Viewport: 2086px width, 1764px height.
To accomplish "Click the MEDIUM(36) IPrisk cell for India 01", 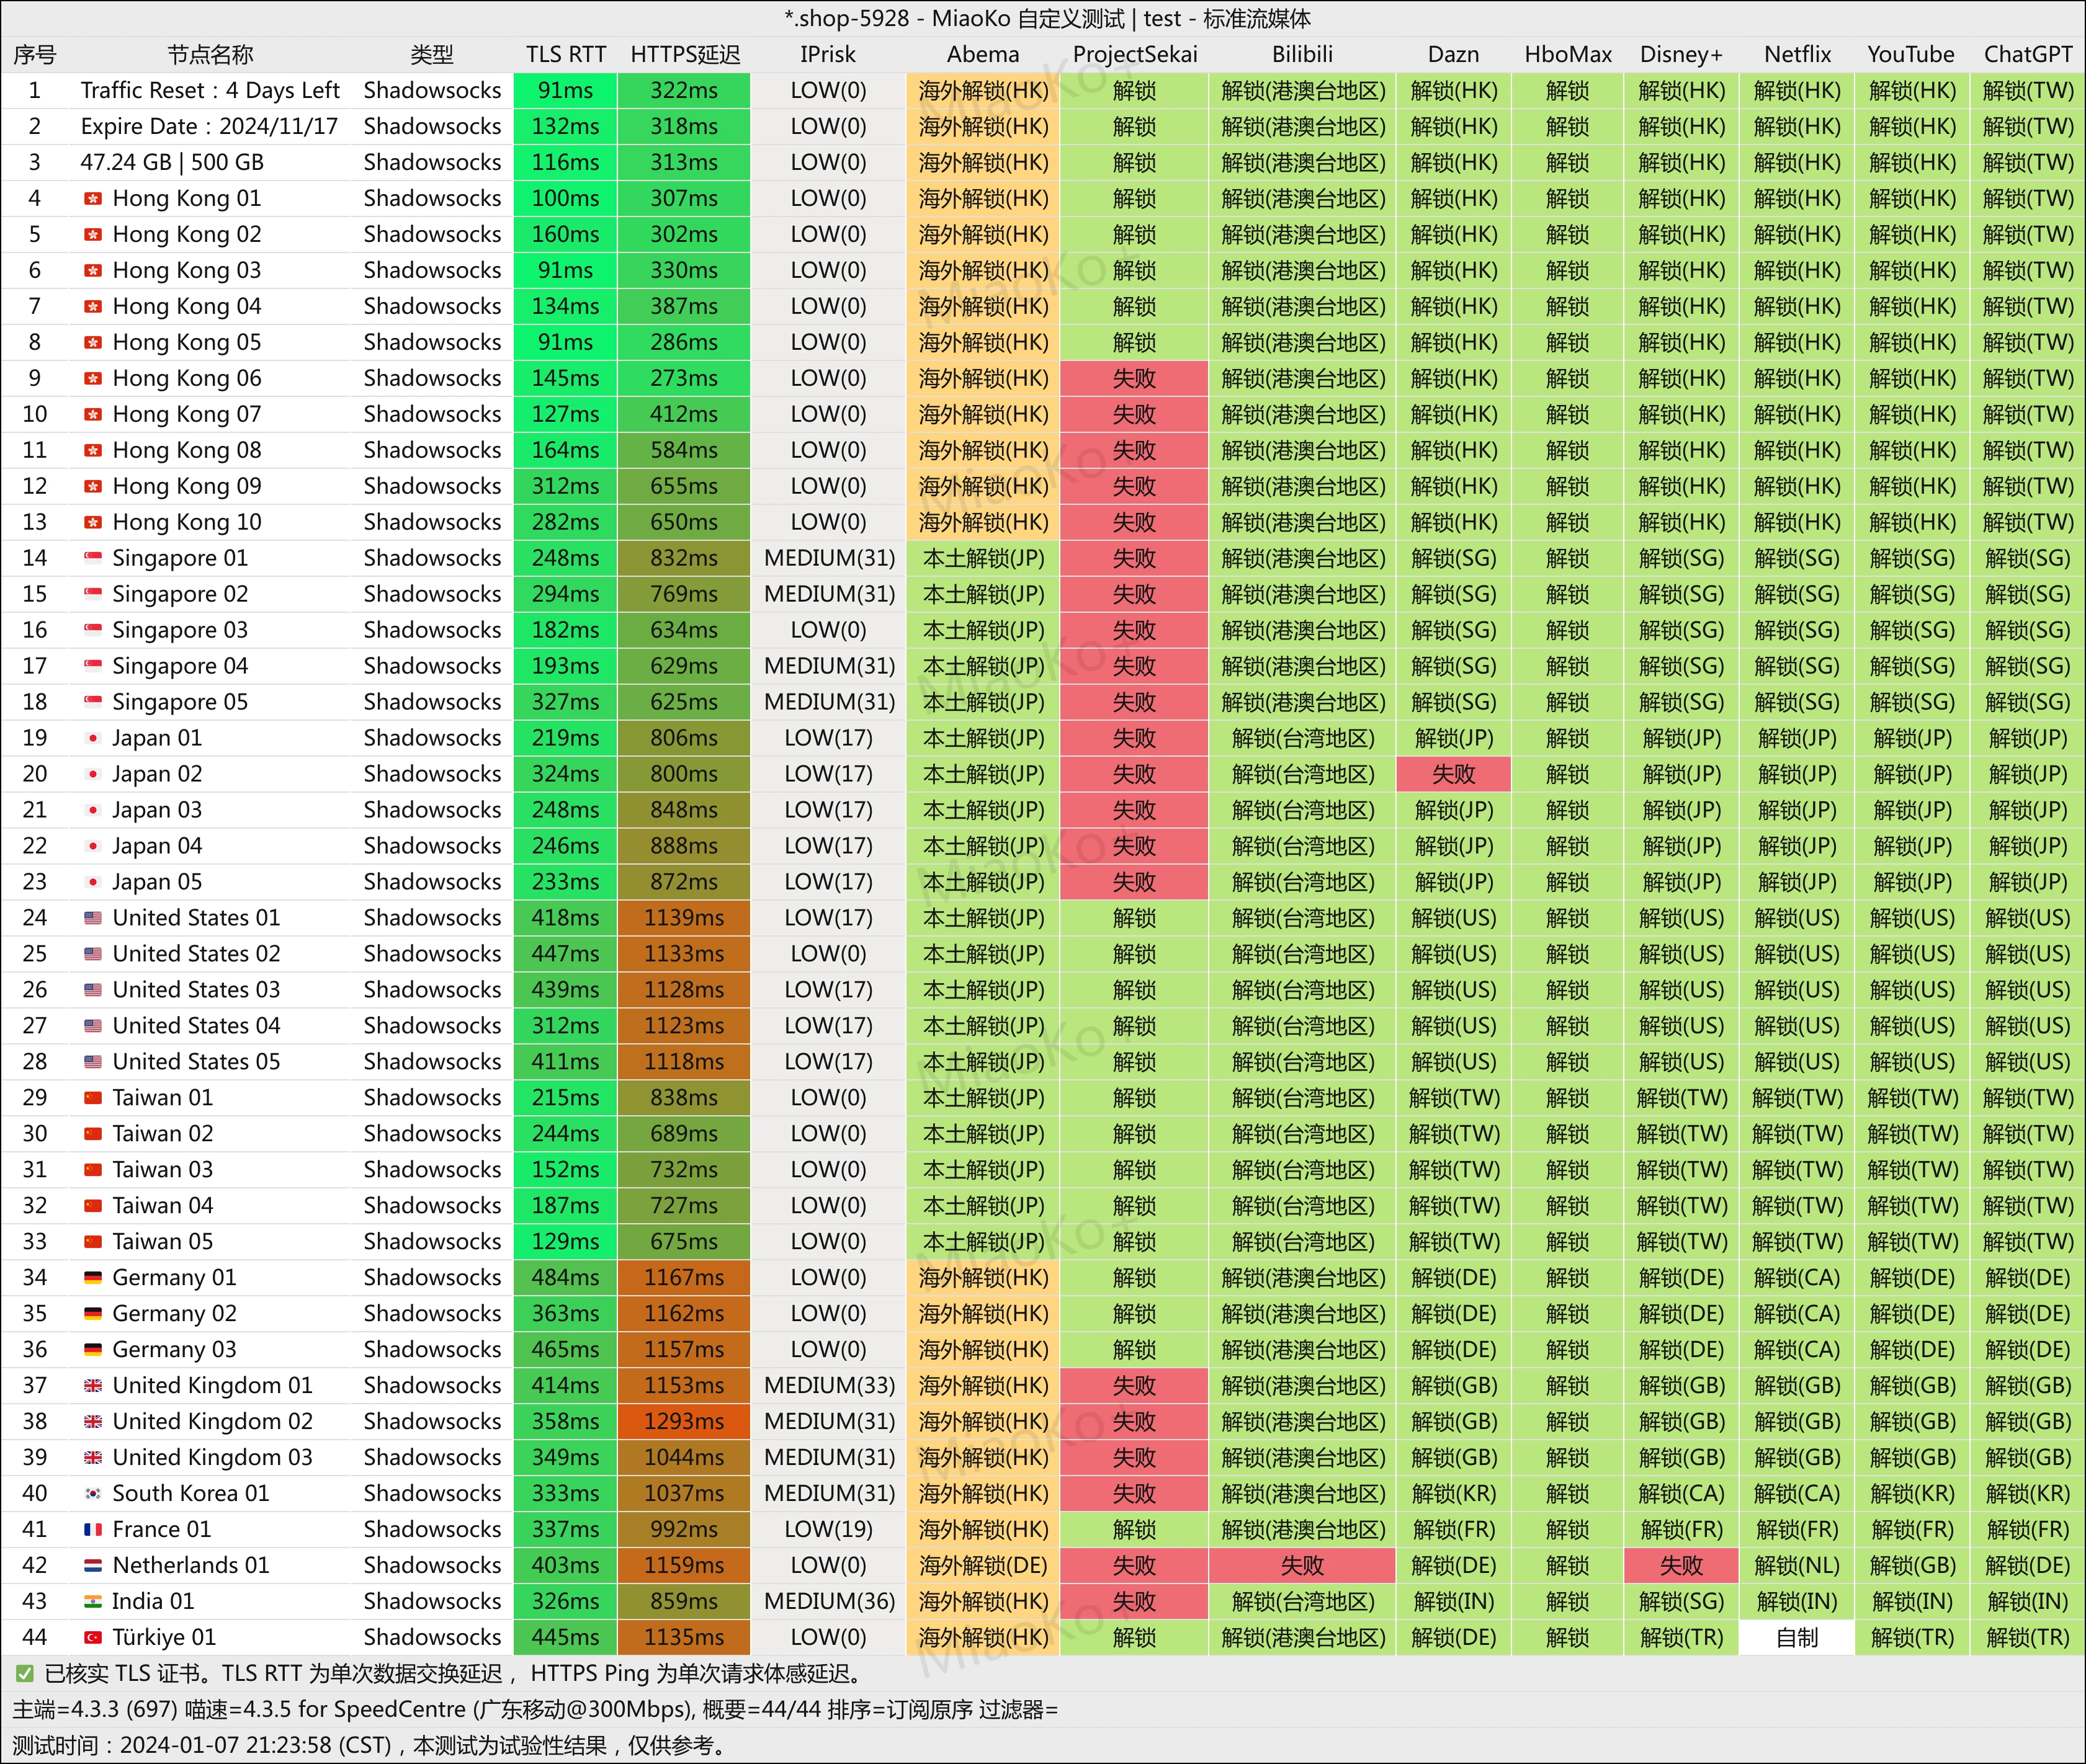I will tap(828, 1602).
